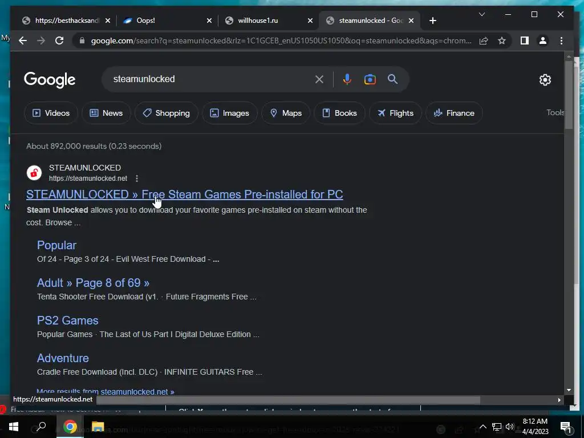Start voice search with microphone icon
The height and width of the screenshot is (438, 584).
[x=347, y=79]
